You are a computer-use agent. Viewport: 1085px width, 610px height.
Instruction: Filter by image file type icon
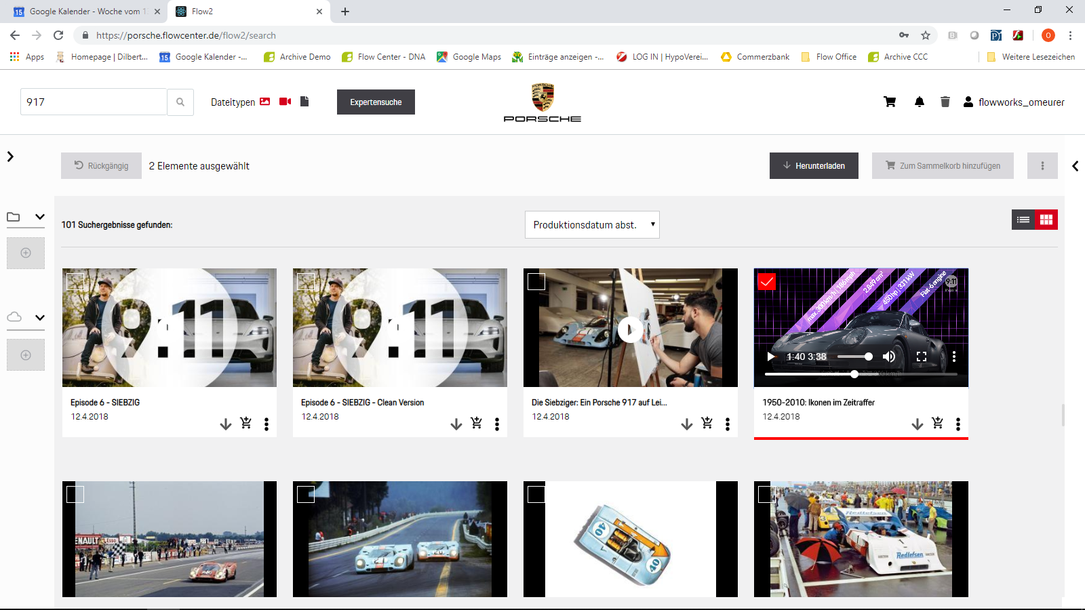[x=265, y=102]
